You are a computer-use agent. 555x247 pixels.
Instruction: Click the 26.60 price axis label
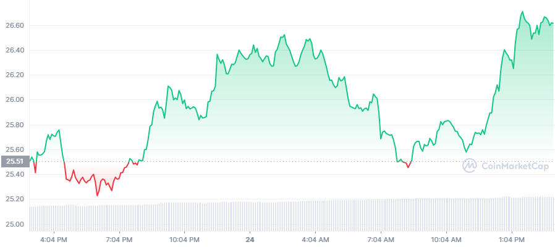point(14,25)
